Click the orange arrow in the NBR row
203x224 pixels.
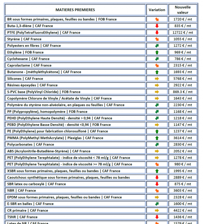tap(157, 191)
